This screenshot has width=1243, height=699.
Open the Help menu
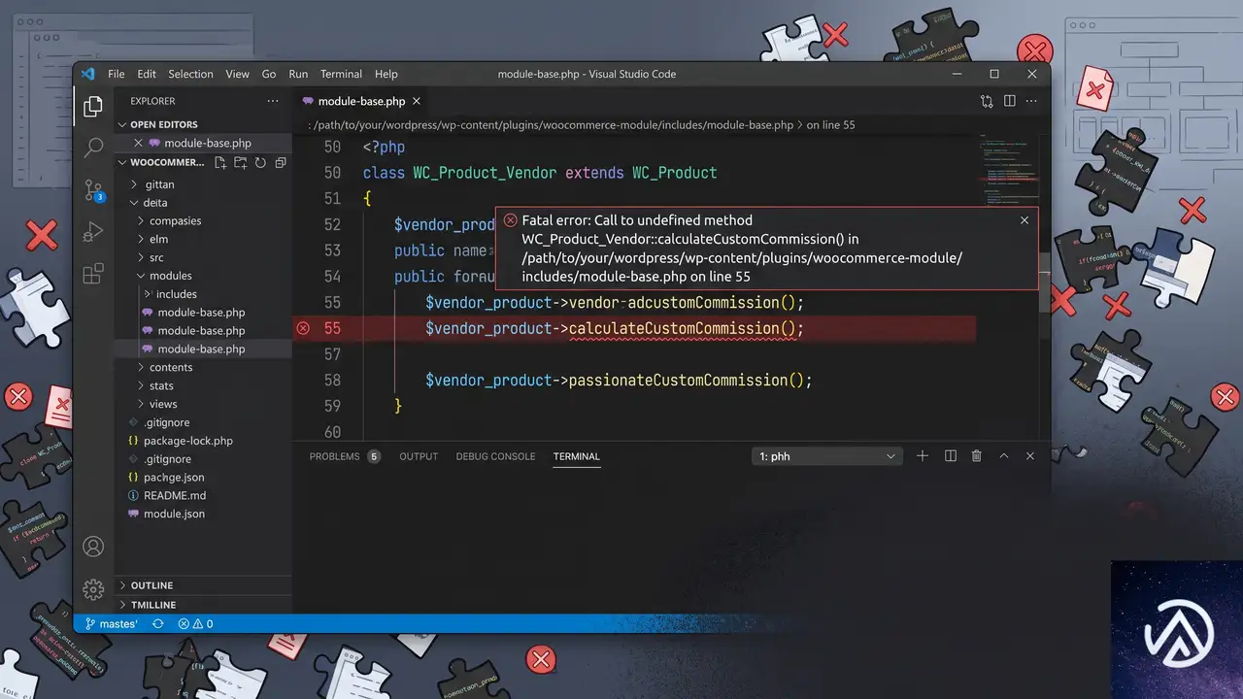point(386,74)
